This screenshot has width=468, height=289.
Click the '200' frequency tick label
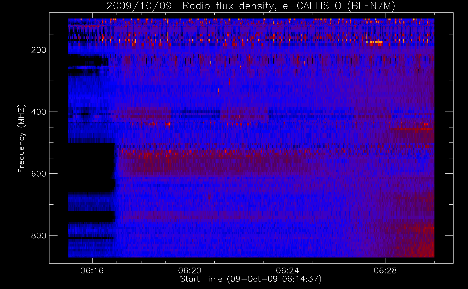pos(39,50)
